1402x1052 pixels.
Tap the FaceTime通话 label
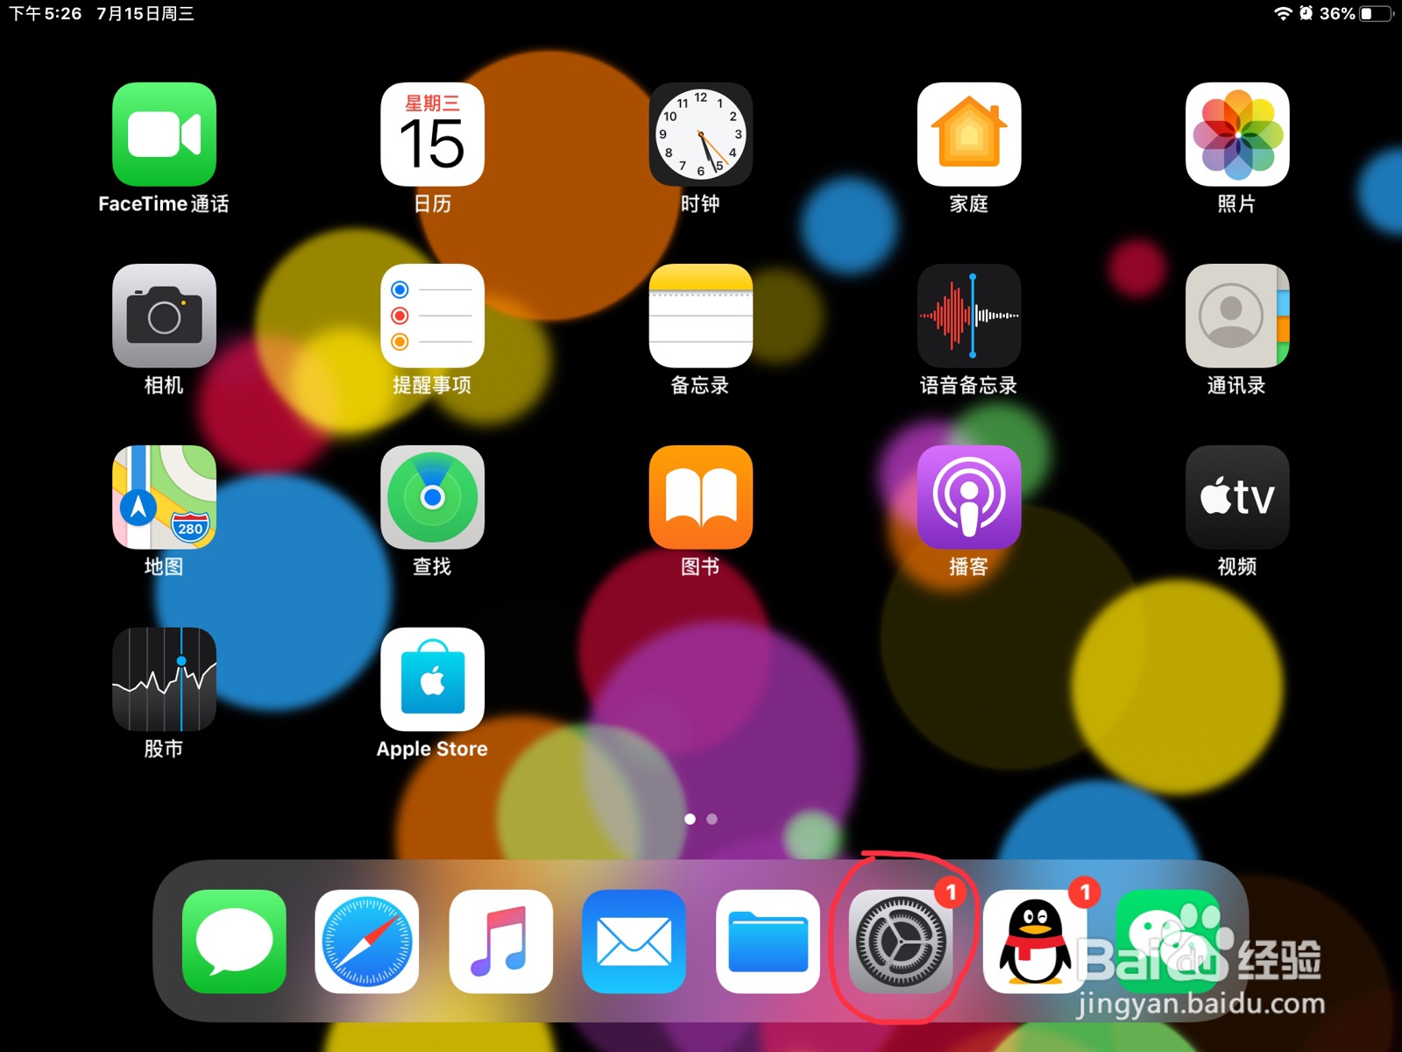[x=164, y=204]
